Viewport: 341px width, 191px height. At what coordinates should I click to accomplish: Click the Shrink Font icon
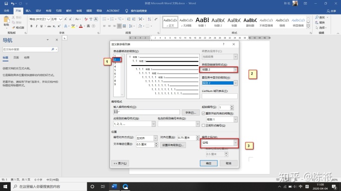(70, 19)
